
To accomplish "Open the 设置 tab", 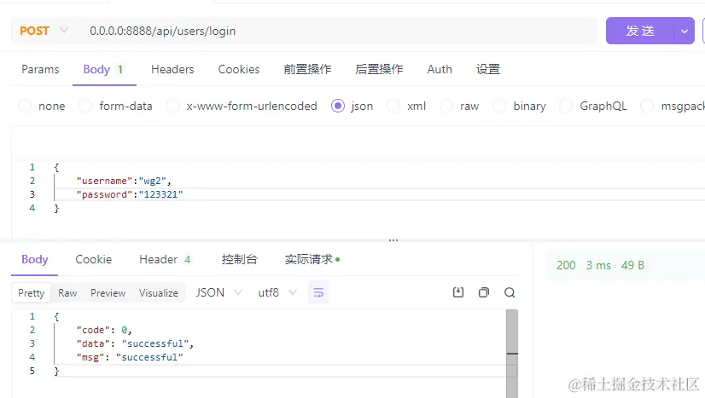I will pos(488,69).
